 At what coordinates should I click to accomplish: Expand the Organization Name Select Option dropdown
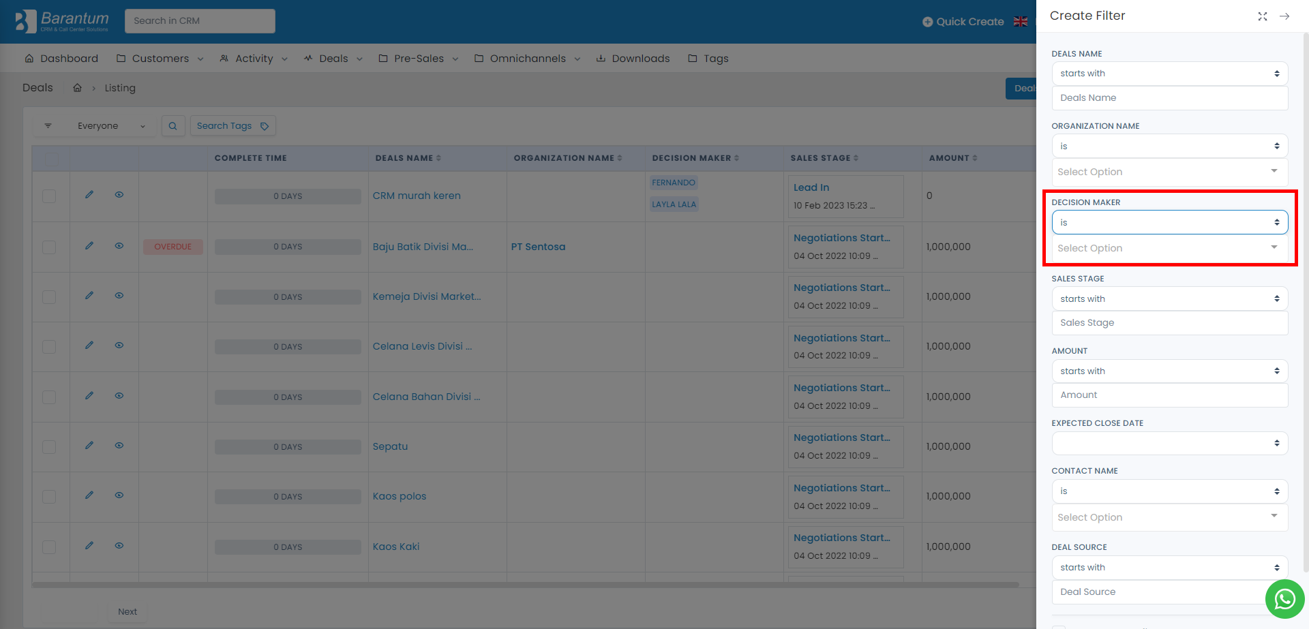click(1169, 172)
